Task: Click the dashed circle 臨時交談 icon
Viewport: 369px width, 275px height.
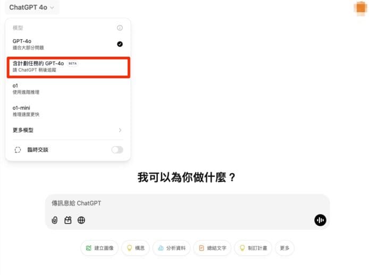Action: coord(18,150)
